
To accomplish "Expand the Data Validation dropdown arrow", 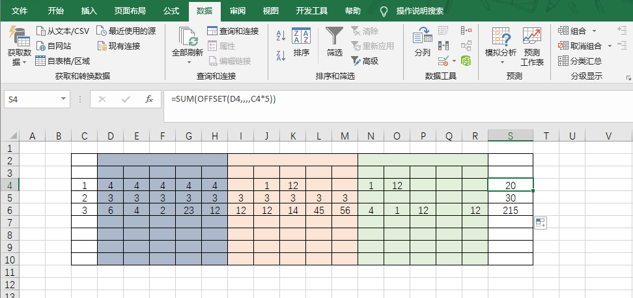I will tap(455, 61).
